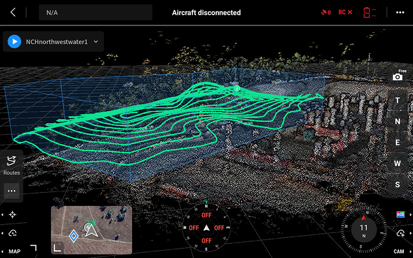Expand the arrow right of RGB icon
The width and height of the screenshot is (413, 258).
410,214
